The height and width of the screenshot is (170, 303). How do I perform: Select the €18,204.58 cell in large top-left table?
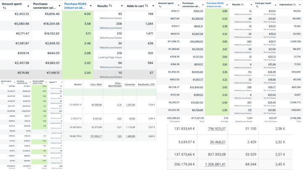52,24
